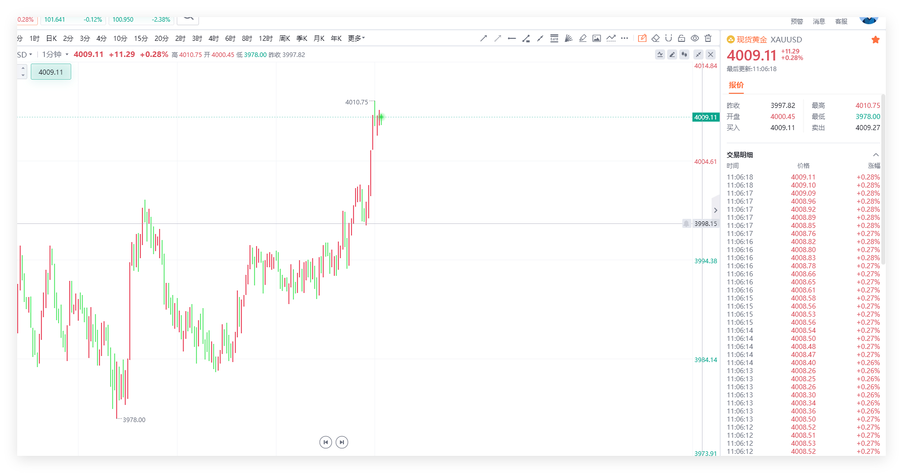
Task: Click the 4009.11 price box
Action: (x=51, y=72)
